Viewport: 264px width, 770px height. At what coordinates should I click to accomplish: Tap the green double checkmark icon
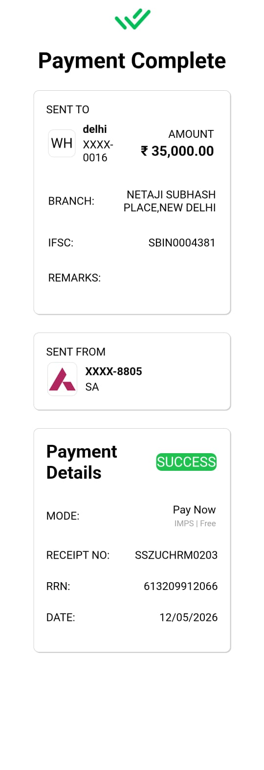(132, 19)
